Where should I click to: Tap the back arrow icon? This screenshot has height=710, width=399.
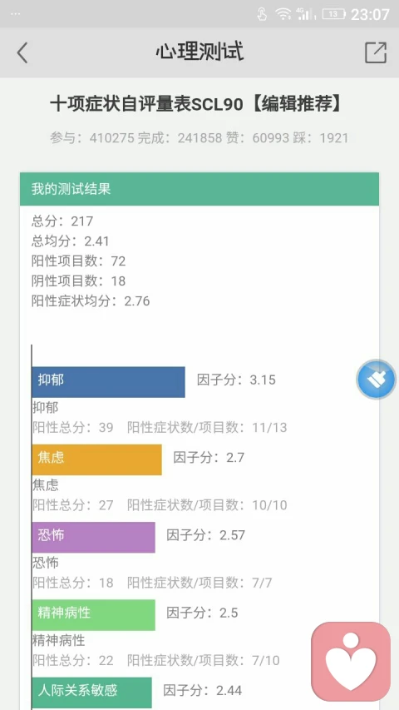coord(22,52)
